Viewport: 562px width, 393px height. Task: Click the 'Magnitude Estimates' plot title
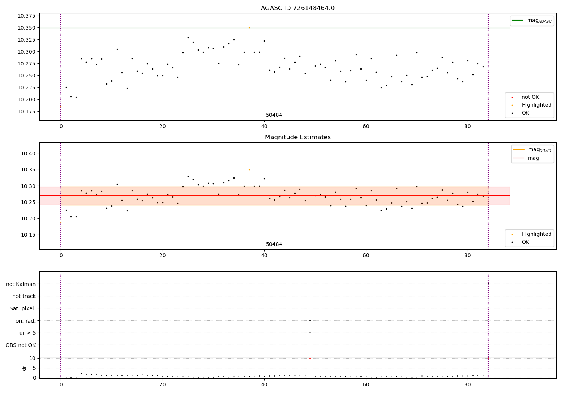(297, 137)
